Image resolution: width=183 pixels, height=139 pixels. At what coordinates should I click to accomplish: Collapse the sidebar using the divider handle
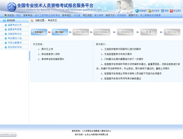click(29, 56)
